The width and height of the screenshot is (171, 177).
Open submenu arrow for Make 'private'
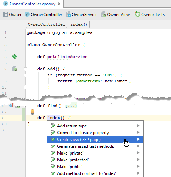(138, 153)
